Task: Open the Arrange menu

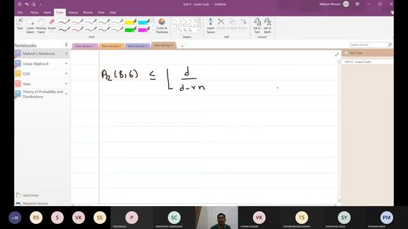Action: (231, 24)
